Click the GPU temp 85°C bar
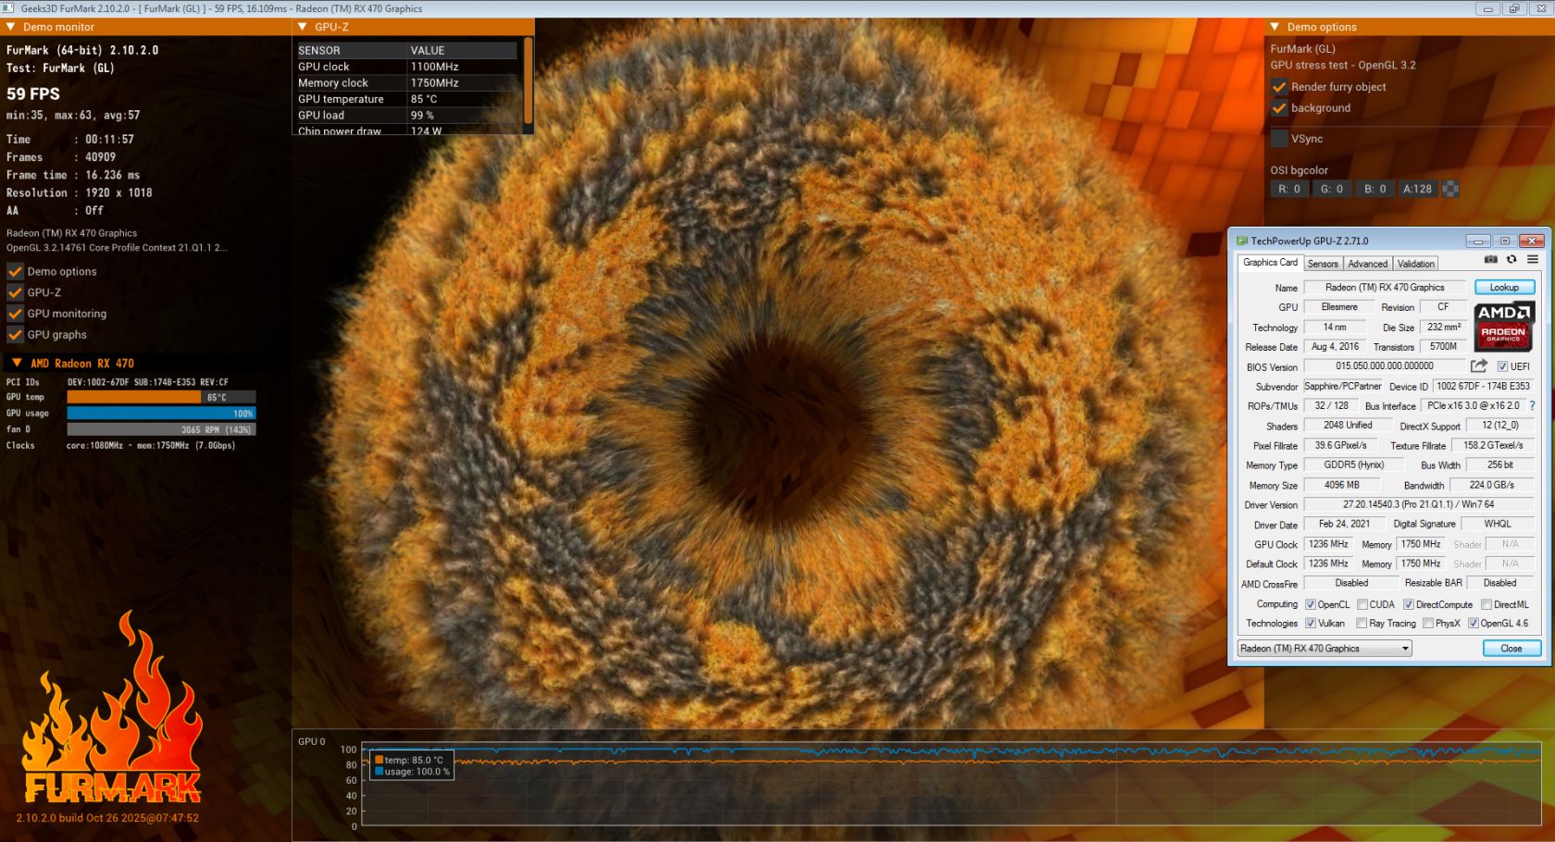The width and height of the screenshot is (1555, 842). (x=161, y=397)
